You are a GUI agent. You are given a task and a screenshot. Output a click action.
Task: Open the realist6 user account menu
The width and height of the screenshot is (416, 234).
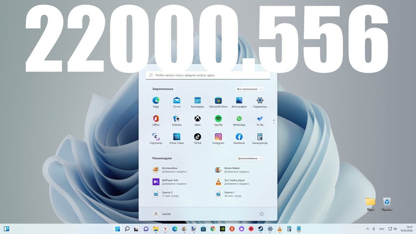click(x=162, y=214)
